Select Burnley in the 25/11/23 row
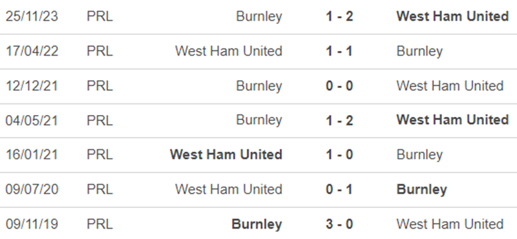This screenshot has height=239, width=517. point(259,16)
